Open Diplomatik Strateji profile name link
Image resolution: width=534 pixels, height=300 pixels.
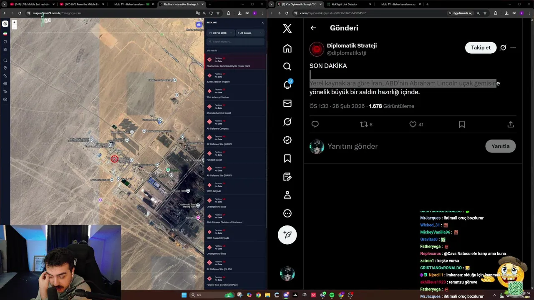(352, 45)
